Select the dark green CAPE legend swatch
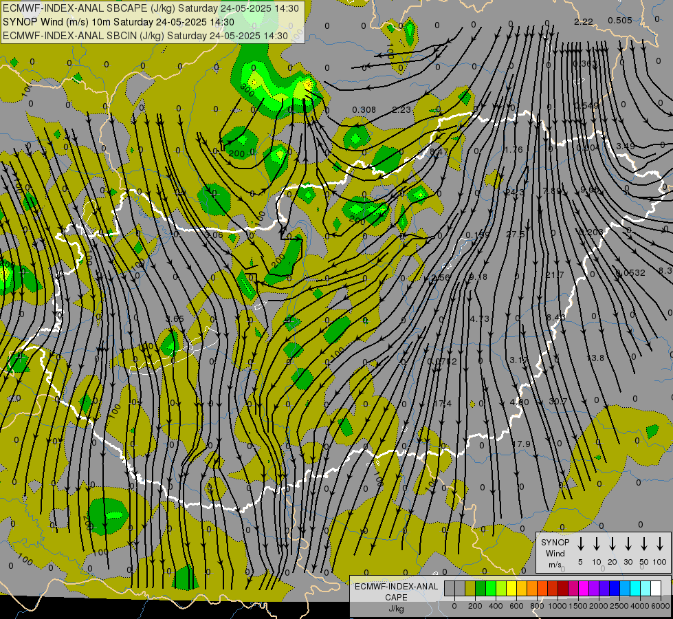This screenshot has width=673, height=619. pyautogui.click(x=481, y=588)
